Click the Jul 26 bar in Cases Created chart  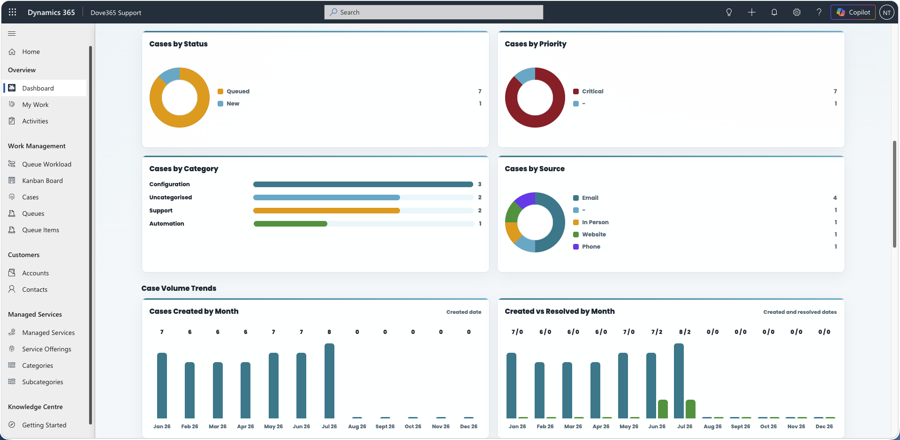[x=329, y=380]
